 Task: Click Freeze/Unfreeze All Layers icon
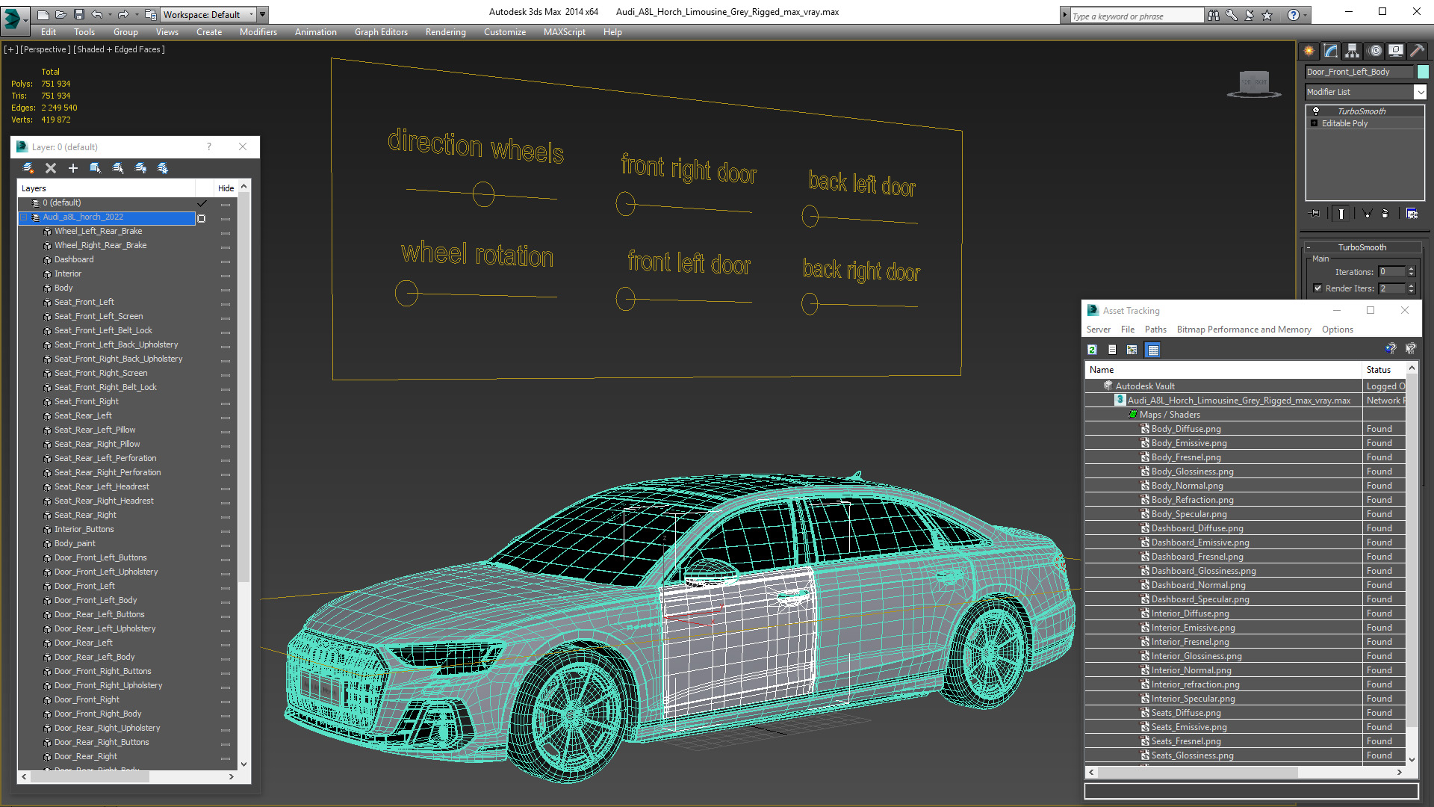pyautogui.click(x=163, y=168)
